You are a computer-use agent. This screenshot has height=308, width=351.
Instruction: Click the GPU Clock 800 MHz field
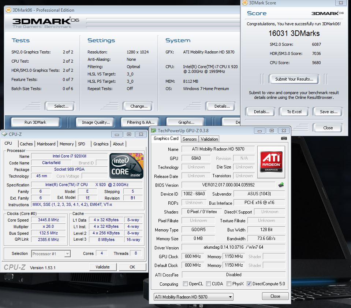(x=193, y=256)
